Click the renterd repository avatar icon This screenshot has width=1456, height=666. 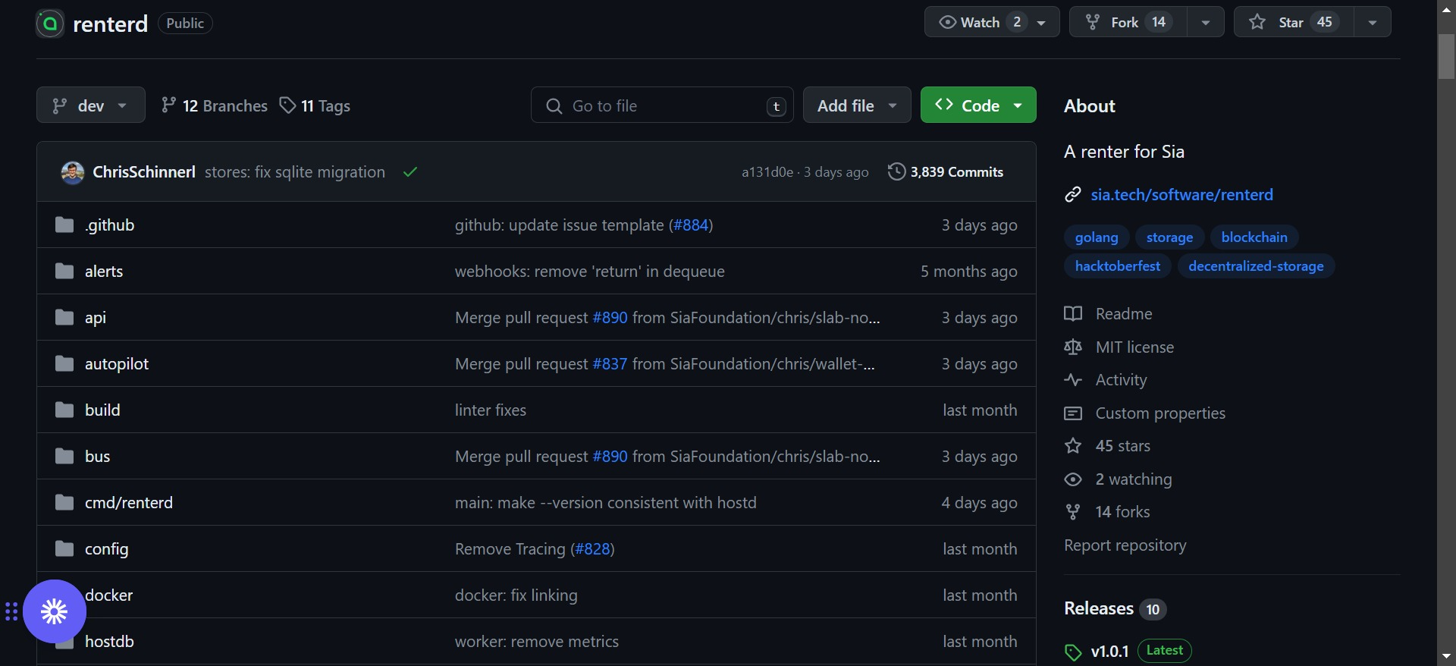(50, 24)
